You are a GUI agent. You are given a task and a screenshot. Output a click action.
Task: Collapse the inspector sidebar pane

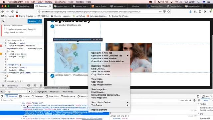[x=199, y=100]
